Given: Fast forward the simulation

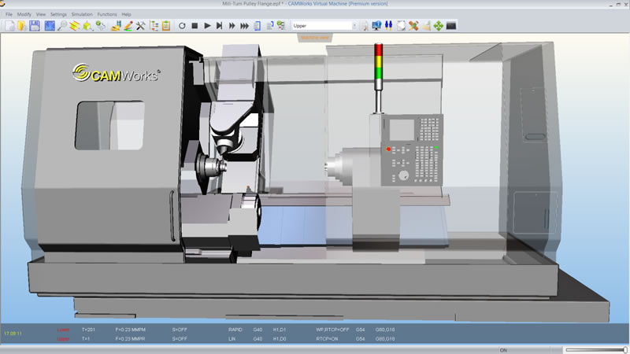Looking at the screenshot, I should point(232,26).
